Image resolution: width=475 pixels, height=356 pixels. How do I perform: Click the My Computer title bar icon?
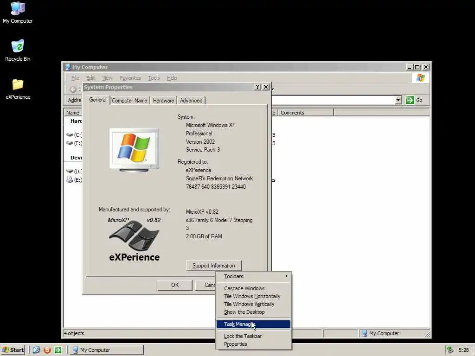pos(68,67)
